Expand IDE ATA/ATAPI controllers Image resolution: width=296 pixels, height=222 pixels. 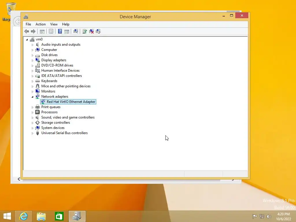(x=32, y=76)
